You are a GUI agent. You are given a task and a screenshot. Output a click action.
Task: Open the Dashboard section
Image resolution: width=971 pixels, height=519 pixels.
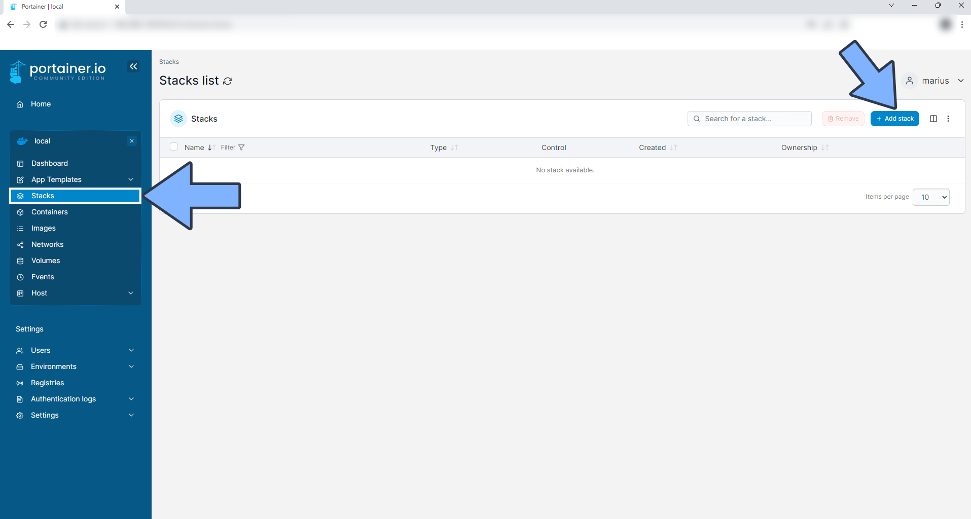49,163
